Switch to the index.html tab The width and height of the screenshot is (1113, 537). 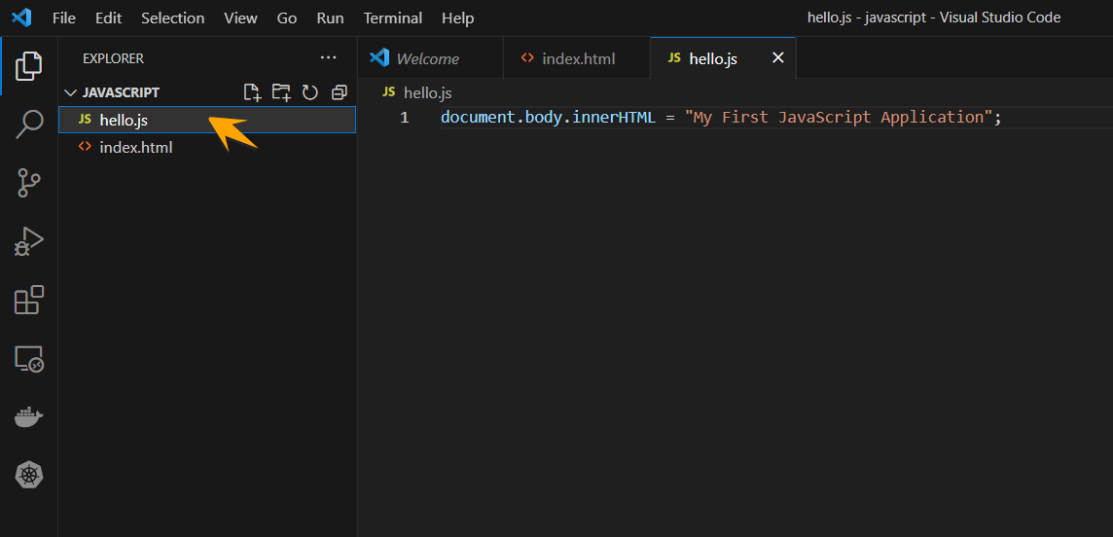(576, 58)
